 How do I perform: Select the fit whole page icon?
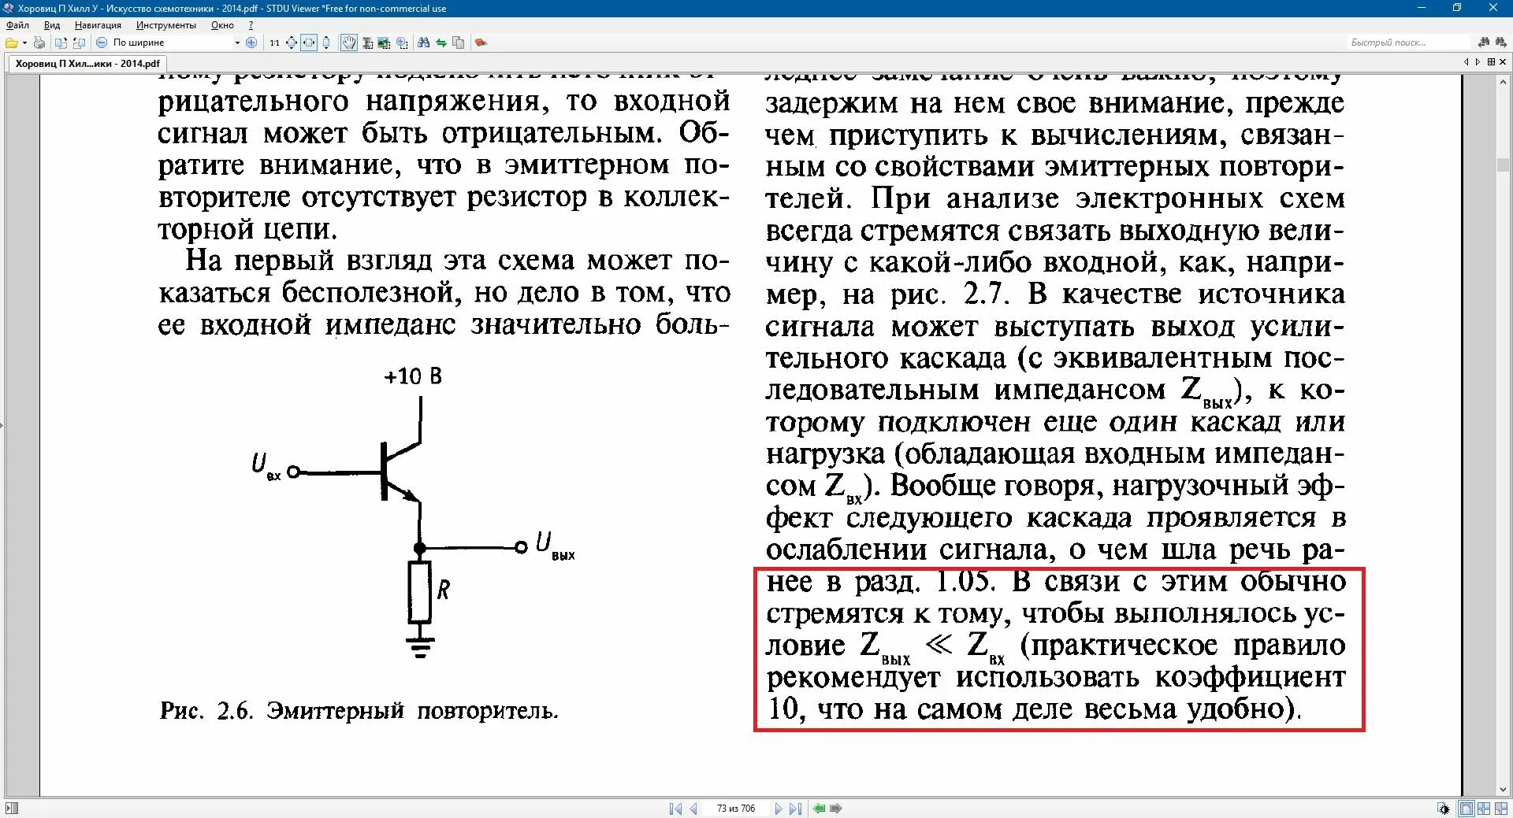tap(292, 43)
